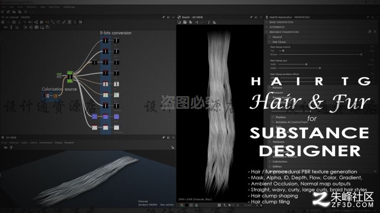Float the Depth 2D view panel
Image resolution: width=380 pixels, height=213 pixels.
(x=256, y=17)
